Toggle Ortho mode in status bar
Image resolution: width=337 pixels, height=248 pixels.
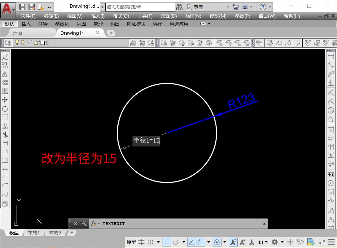point(167,242)
